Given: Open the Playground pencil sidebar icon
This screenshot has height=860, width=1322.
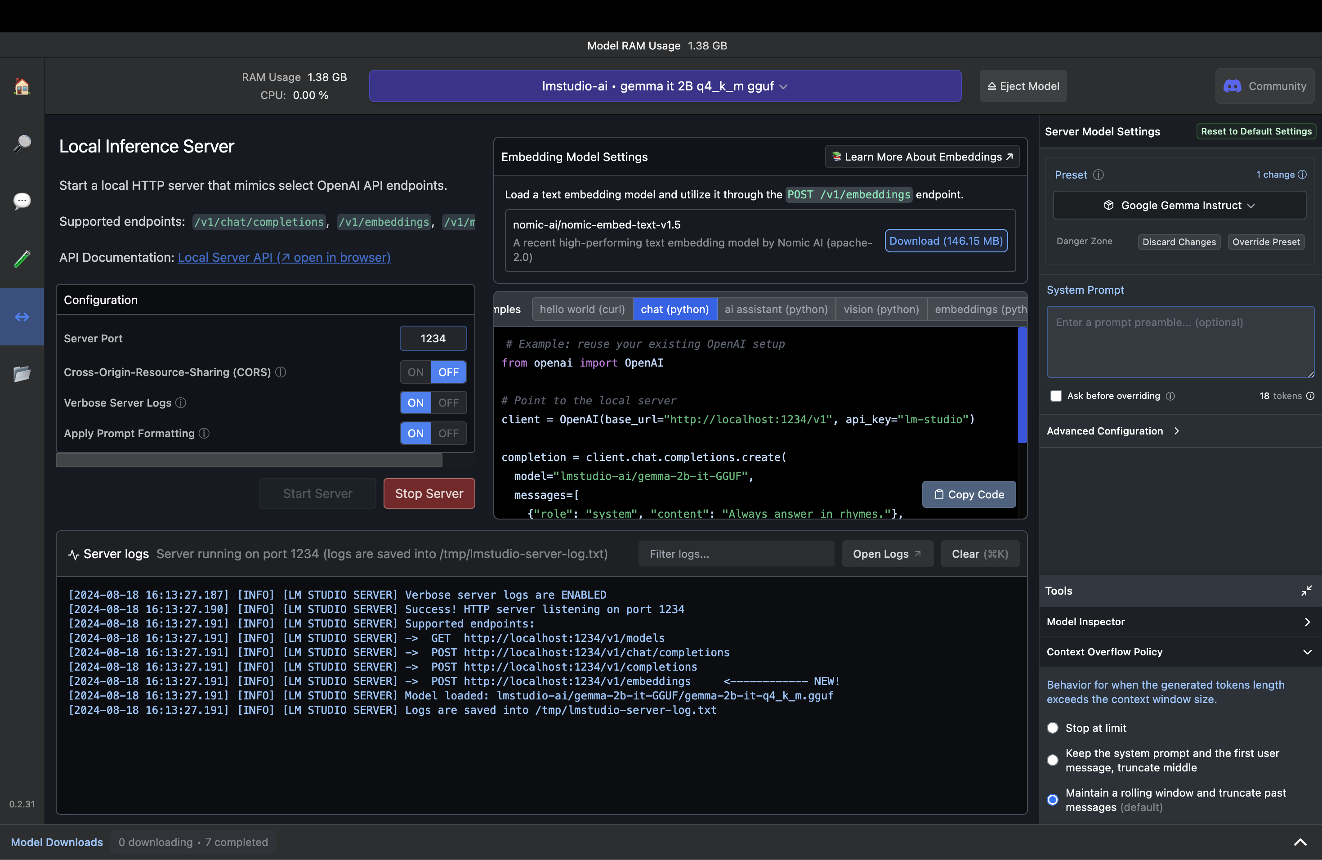Looking at the screenshot, I should point(22,258).
